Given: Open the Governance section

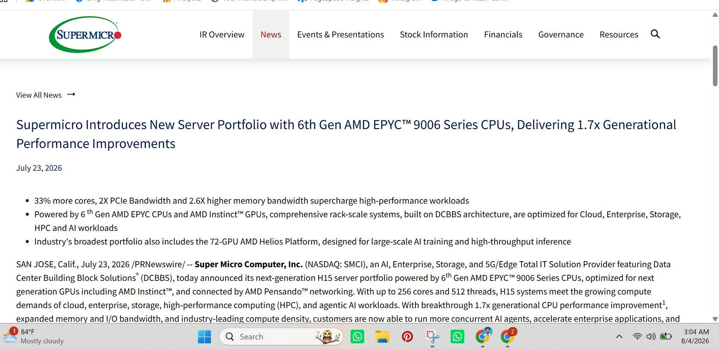Looking at the screenshot, I should click(x=561, y=34).
